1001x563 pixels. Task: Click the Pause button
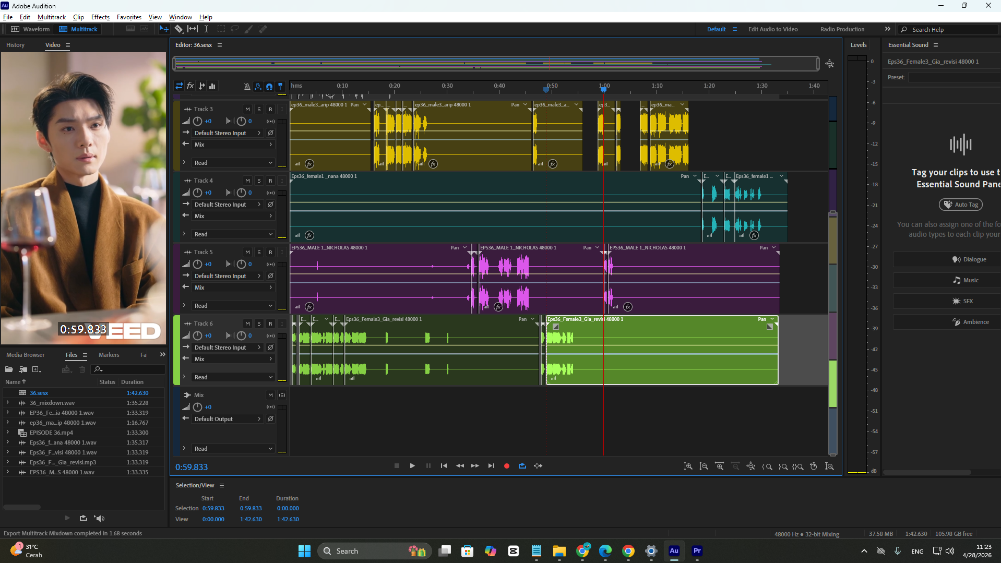428,466
